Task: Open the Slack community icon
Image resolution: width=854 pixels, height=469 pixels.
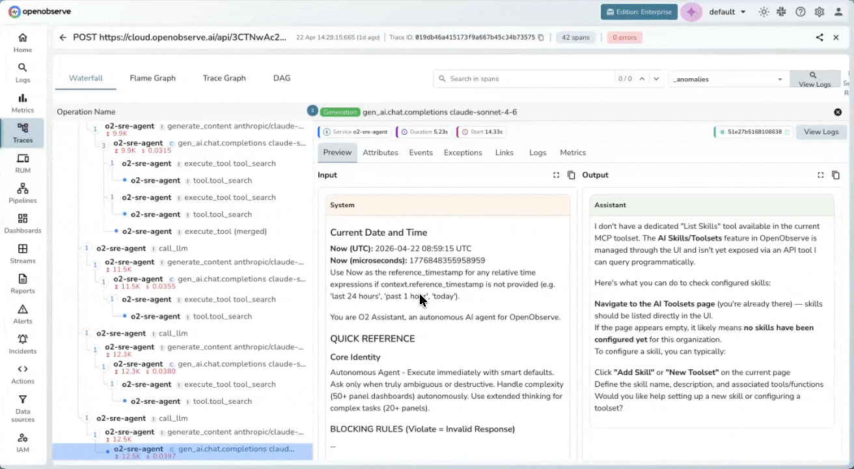Action: [782, 12]
